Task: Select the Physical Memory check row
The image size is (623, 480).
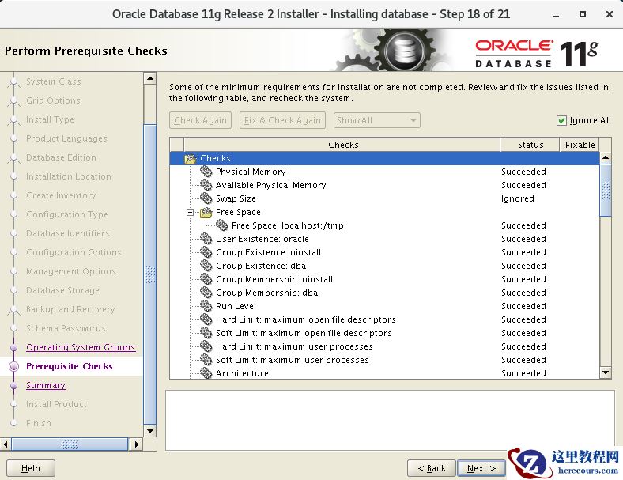Action: pos(384,172)
